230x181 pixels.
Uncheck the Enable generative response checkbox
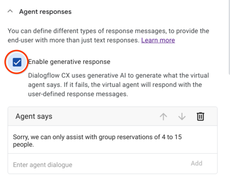[x=17, y=62]
